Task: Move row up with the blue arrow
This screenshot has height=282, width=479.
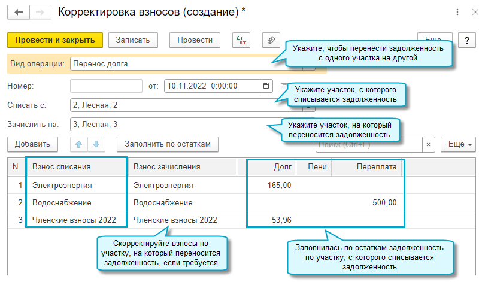Action: [79, 144]
